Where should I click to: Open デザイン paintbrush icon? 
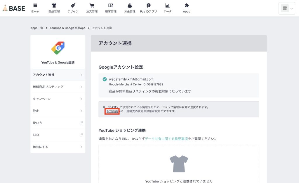(73, 5)
